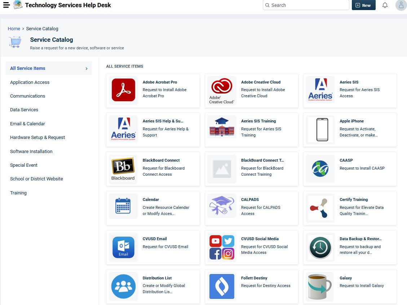Click the Blackboard Bb logo

[123, 169]
